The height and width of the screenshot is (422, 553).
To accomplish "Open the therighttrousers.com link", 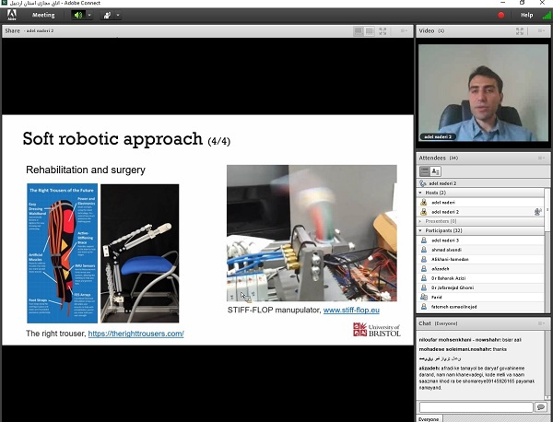I will click(135, 334).
